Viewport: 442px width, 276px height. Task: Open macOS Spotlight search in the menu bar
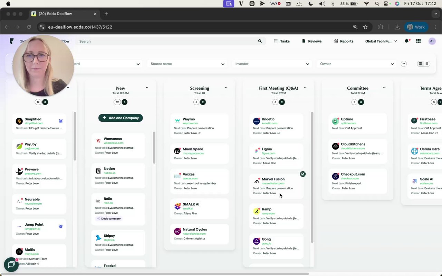coord(377,4)
